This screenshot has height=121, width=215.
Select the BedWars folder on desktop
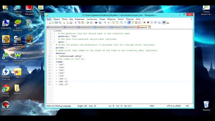click(18, 89)
